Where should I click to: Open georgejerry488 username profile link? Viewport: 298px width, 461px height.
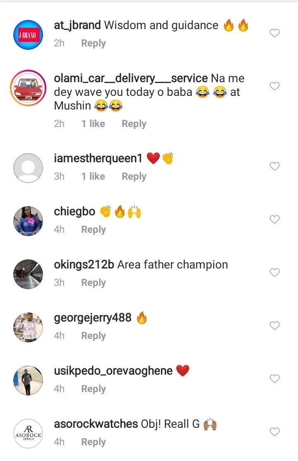tap(93, 318)
